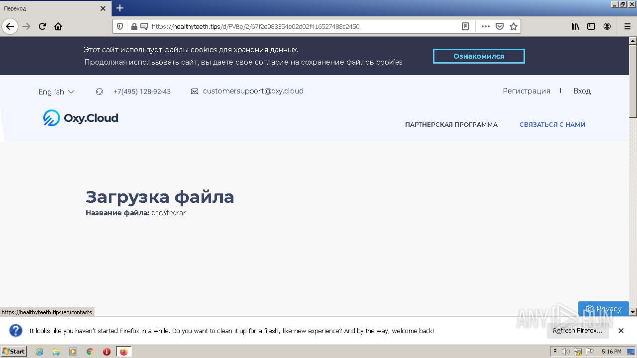637x358 pixels.
Task: Dismiss the Firefox refresh notification
Action: (621, 331)
